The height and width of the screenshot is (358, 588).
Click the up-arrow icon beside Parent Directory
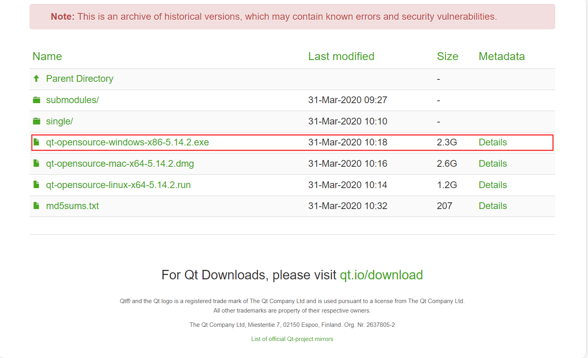point(36,78)
